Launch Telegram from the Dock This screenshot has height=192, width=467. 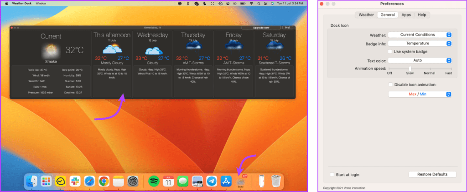coord(212,181)
